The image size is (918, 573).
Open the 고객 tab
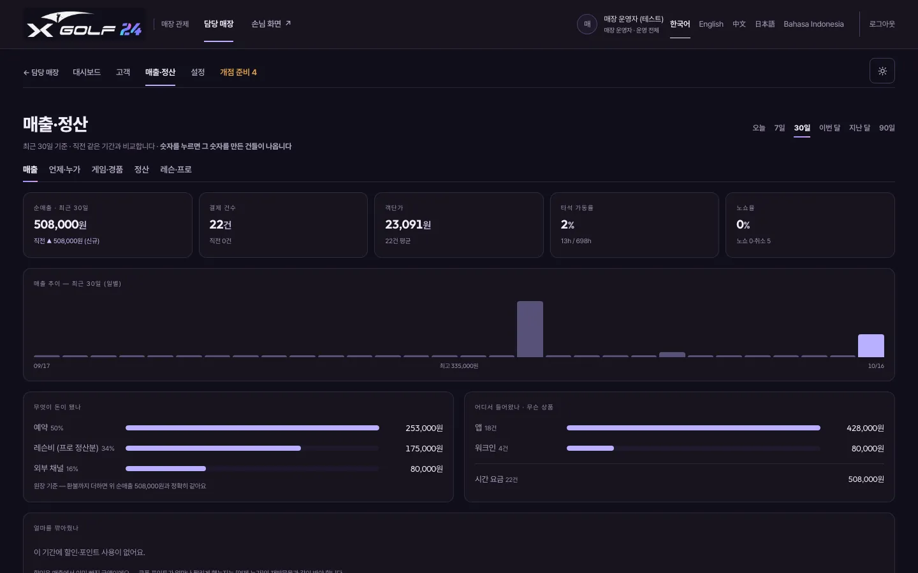click(x=123, y=73)
